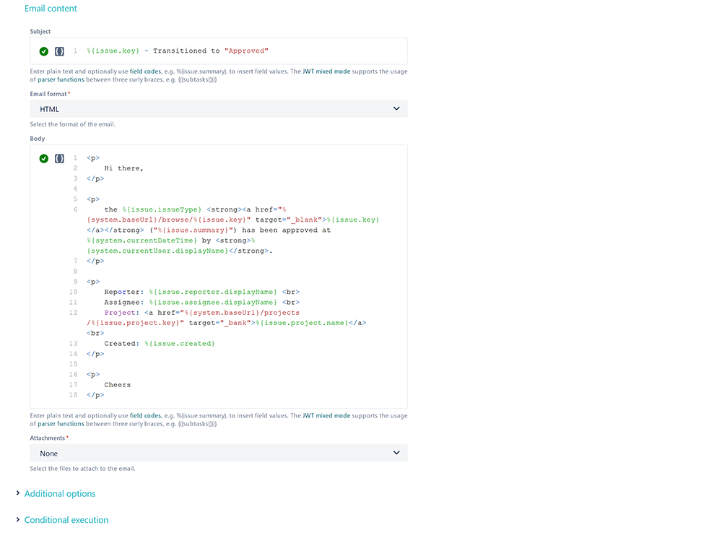Open 'parser functions' link under Subject
The width and height of the screenshot is (722, 533).
[x=61, y=79]
